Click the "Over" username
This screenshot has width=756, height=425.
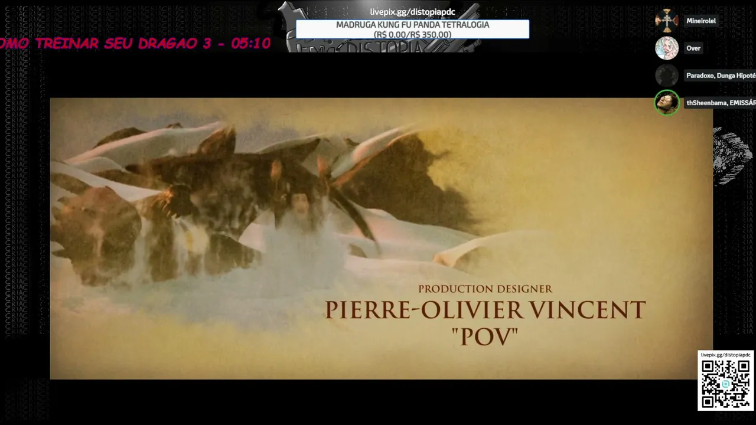693,48
